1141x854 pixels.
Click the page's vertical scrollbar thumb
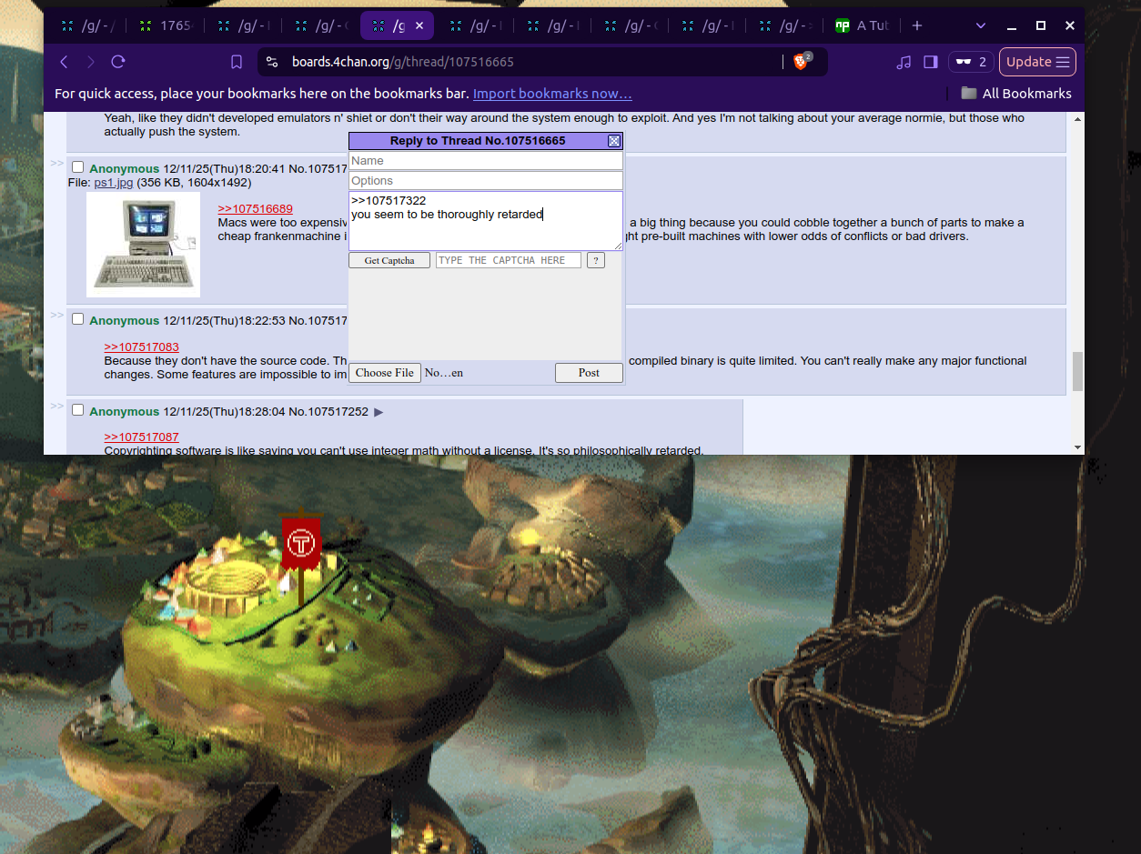pyautogui.click(x=1078, y=371)
